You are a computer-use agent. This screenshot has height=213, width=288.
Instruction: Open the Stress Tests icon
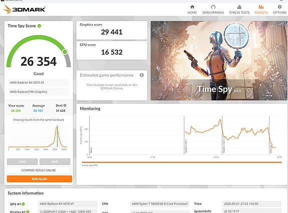(239, 7)
